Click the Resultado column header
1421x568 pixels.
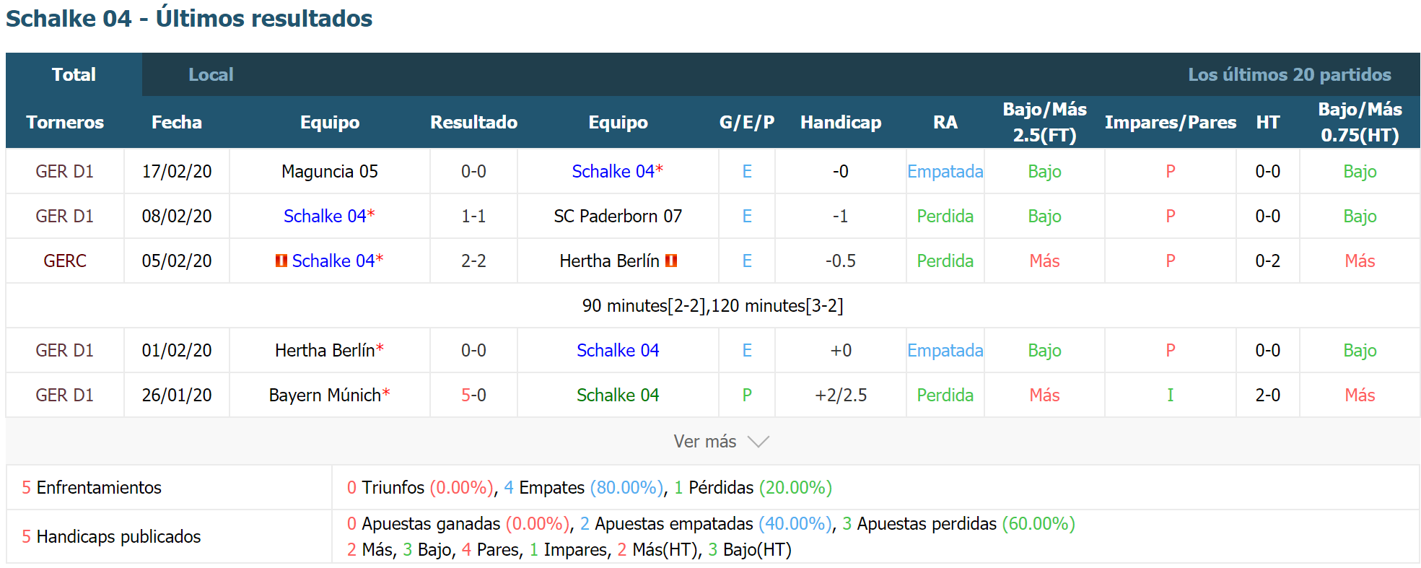point(473,122)
